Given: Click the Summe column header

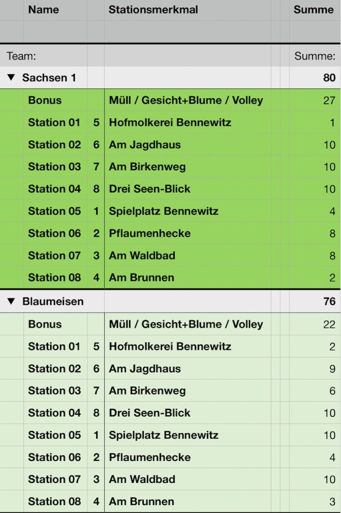Looking at the screenshot, I should coord(313,10).
